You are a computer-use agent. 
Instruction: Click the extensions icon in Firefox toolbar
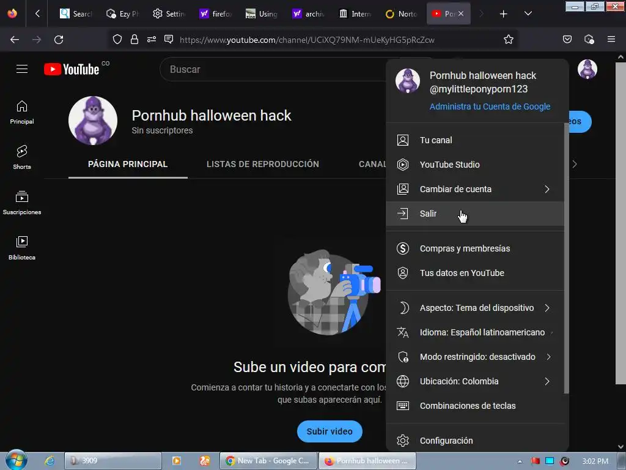(x=589, y=39)
